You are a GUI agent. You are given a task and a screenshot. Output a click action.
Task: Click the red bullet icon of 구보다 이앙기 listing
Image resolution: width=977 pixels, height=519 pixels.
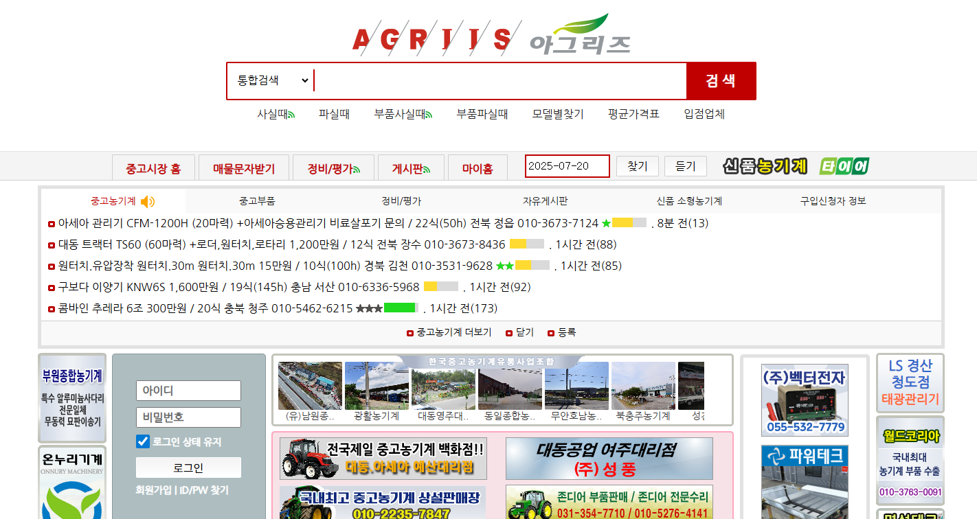click(x=52, y=288)
